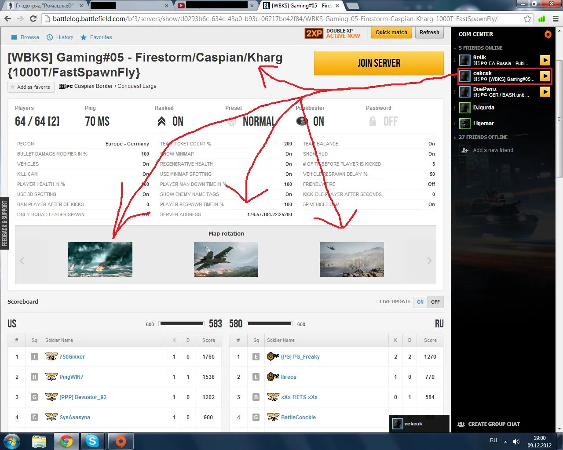Open the Feedback & Support side tab
Screen dimensions: 563x450
[4, 223]
